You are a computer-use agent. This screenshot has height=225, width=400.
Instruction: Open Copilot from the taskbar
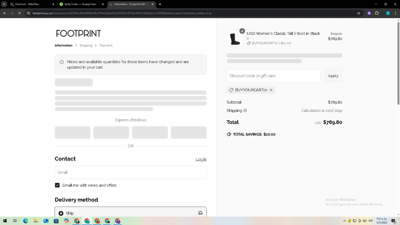tap(66, 221)
